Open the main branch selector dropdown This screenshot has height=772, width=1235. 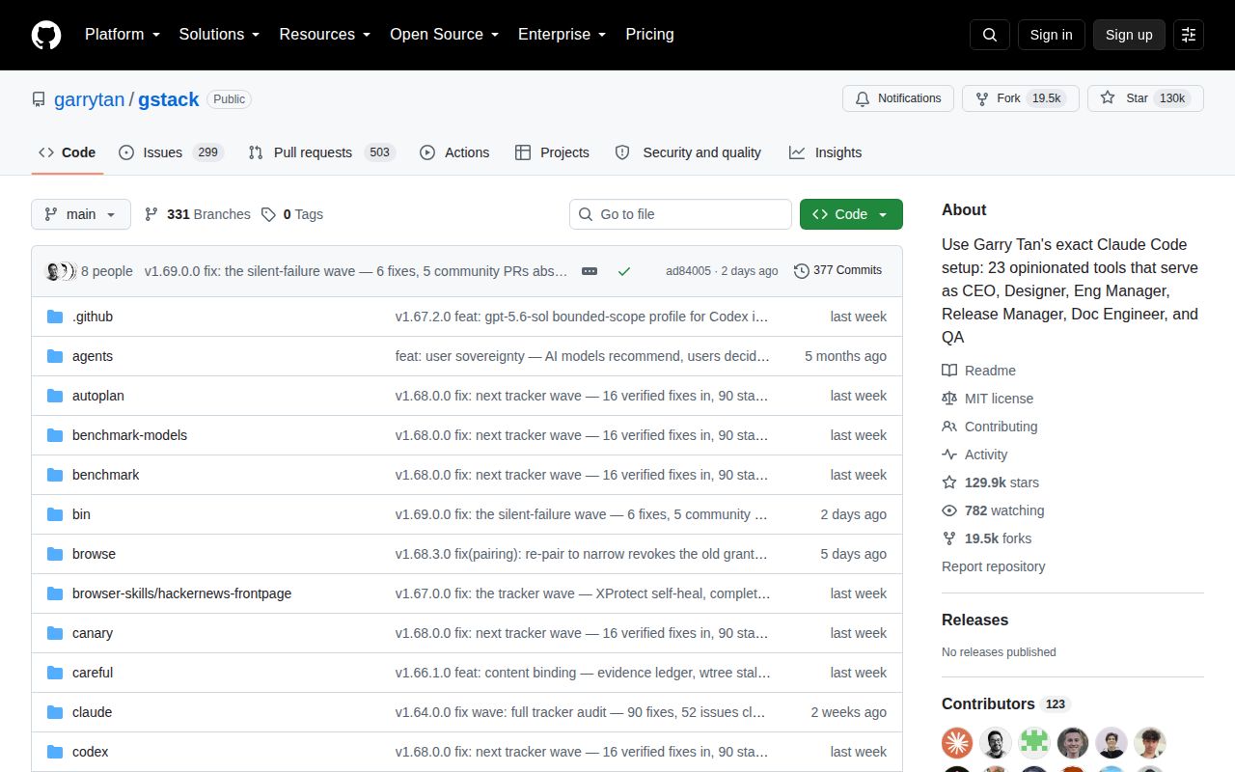tap(81, 214)
